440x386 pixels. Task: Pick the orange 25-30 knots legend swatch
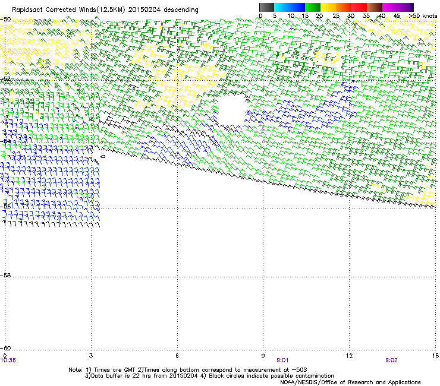344,7
